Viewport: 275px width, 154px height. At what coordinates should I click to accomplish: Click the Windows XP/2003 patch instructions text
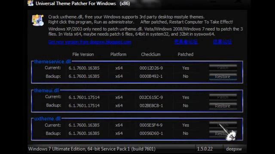[146, 31]
